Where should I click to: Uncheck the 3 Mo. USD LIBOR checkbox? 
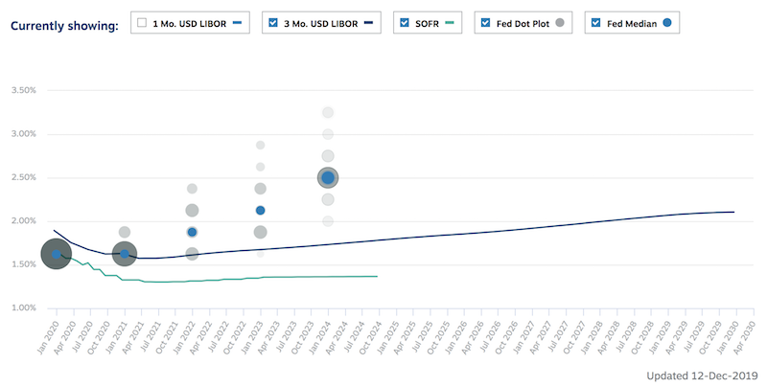pos(273,23)
